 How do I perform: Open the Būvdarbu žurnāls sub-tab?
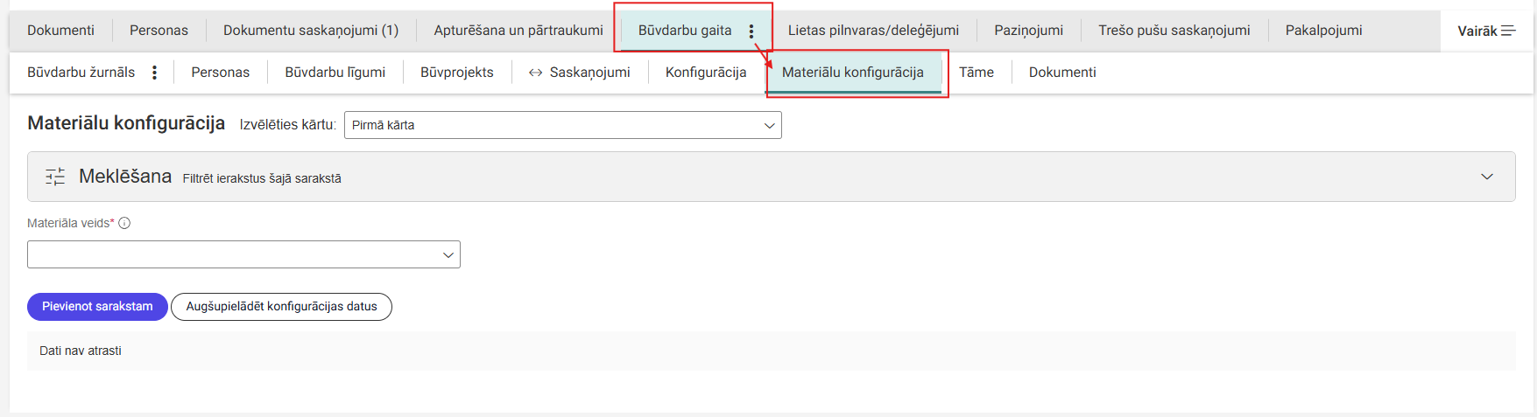tap(81, 73)
